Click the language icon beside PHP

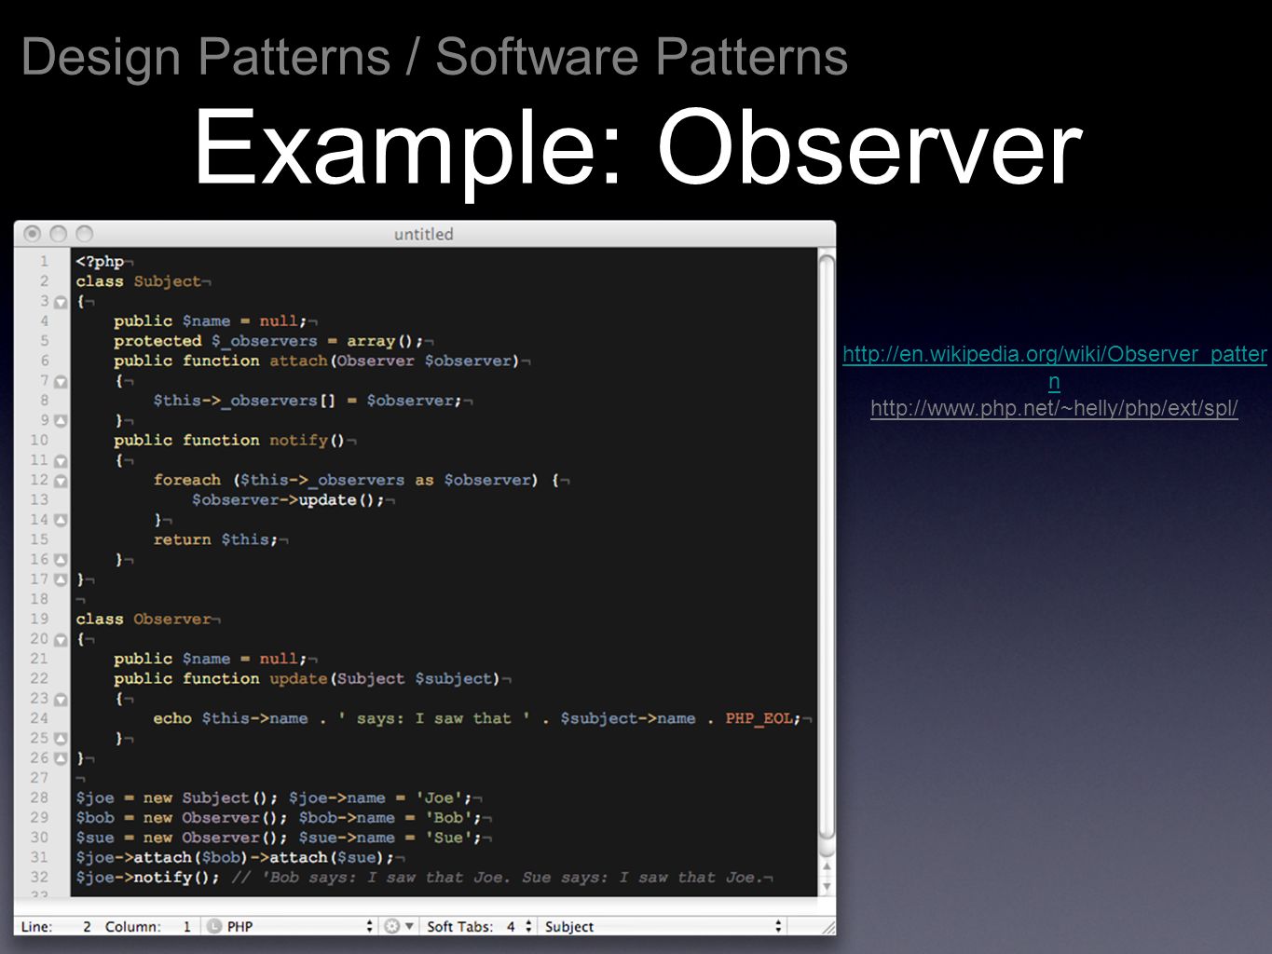214,926
